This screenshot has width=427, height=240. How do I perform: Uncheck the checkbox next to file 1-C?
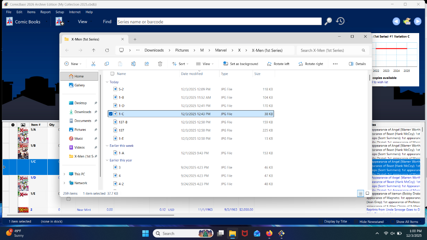pyautogui.click(x=111, y=114)
